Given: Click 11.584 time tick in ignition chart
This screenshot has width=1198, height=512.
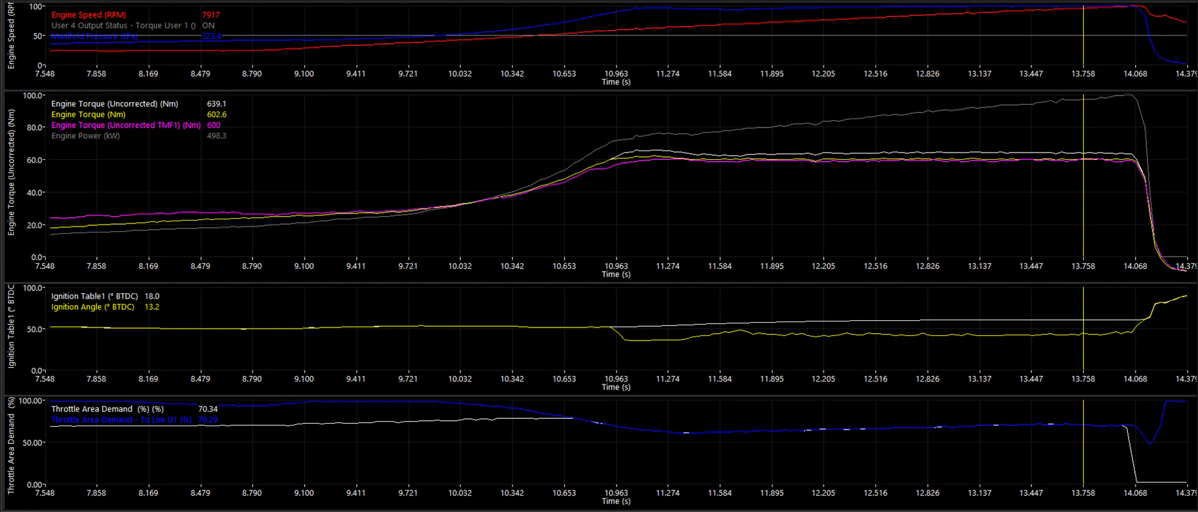Looking at the screenshot, I should tap(719, 378).
